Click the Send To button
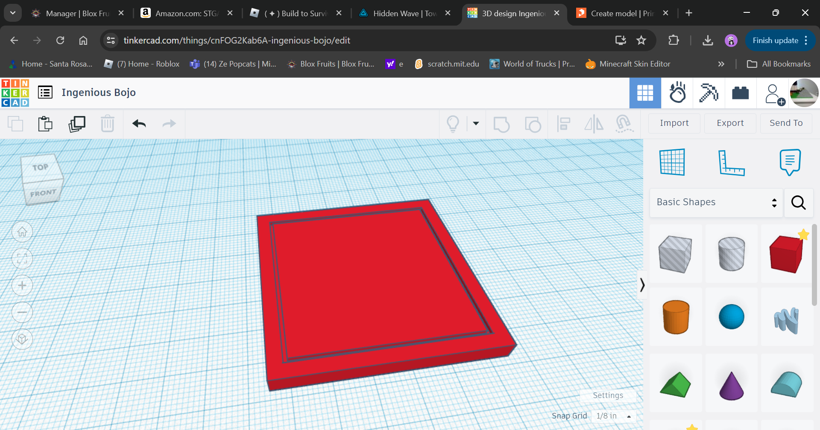The image size is (820, 430). [x=786, y=123]
